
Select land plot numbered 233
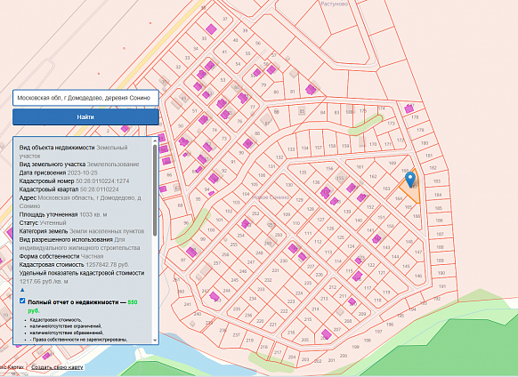tap(261, 289)
